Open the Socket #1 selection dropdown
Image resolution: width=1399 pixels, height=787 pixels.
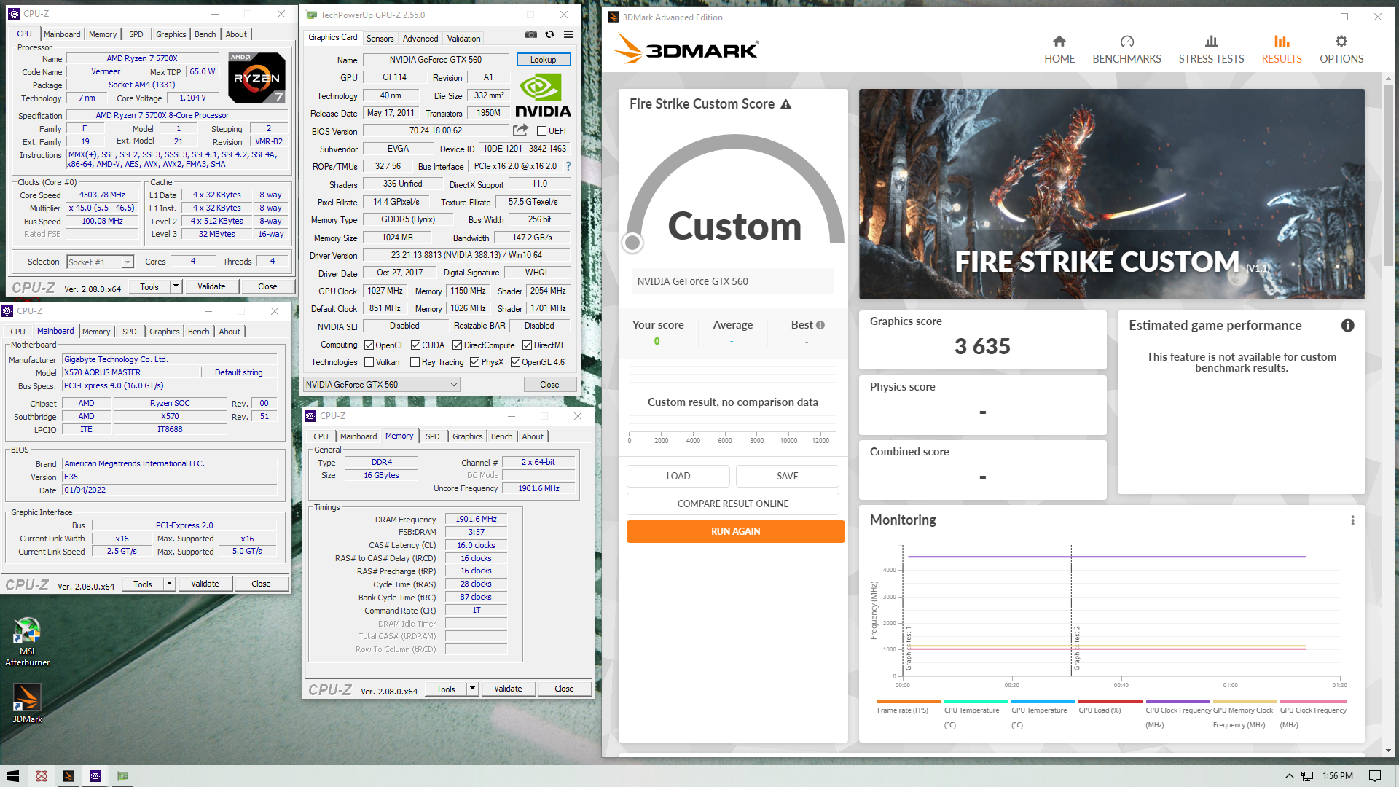pos(100,262)
